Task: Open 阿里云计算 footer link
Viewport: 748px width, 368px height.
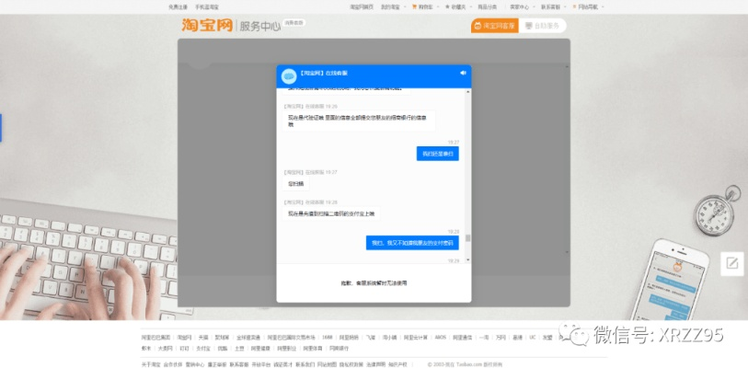Action: point(416,337)
